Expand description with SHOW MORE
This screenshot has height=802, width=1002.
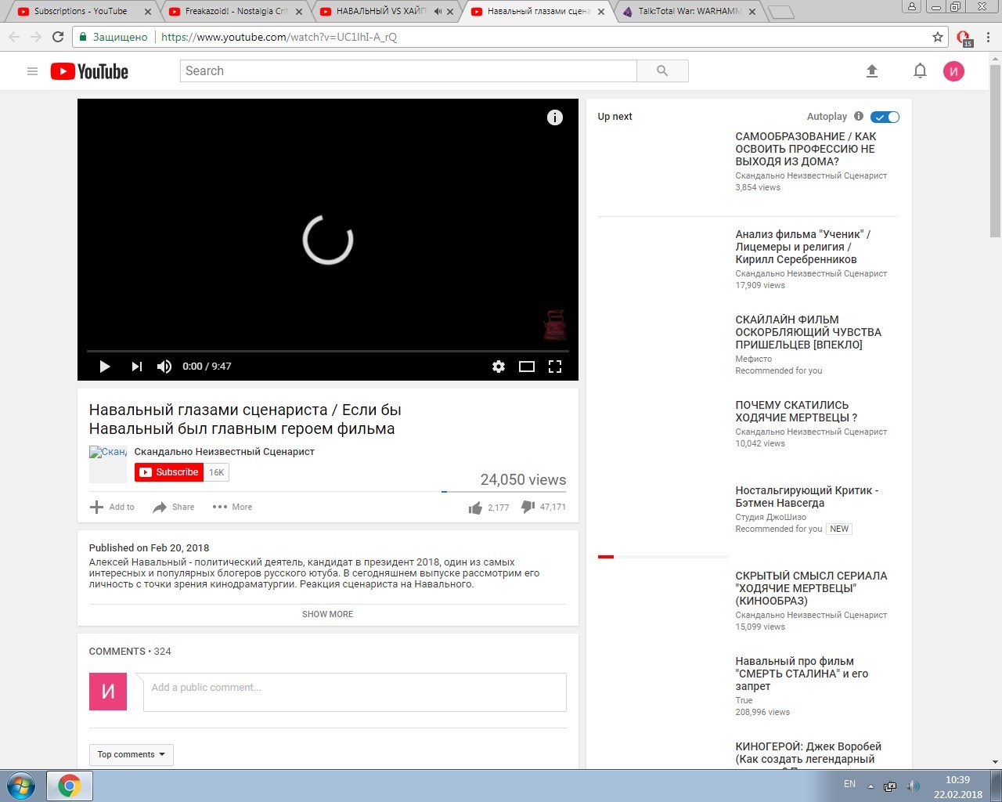coord(327,614)
